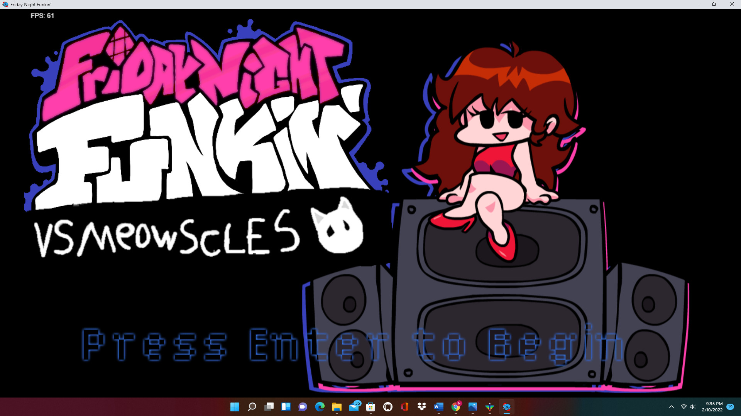The height and width of the screenshot is (416, 741).
Task: Open Teams Chat from the taskbar
Action: coord(303,407)
